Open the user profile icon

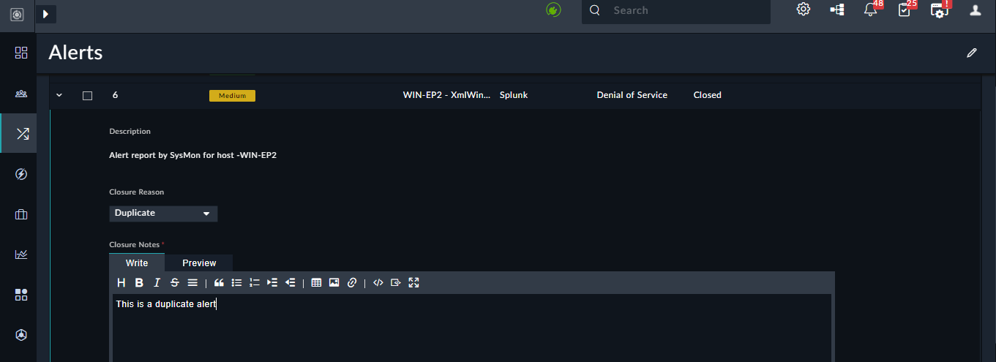click(x=975, y=10)
